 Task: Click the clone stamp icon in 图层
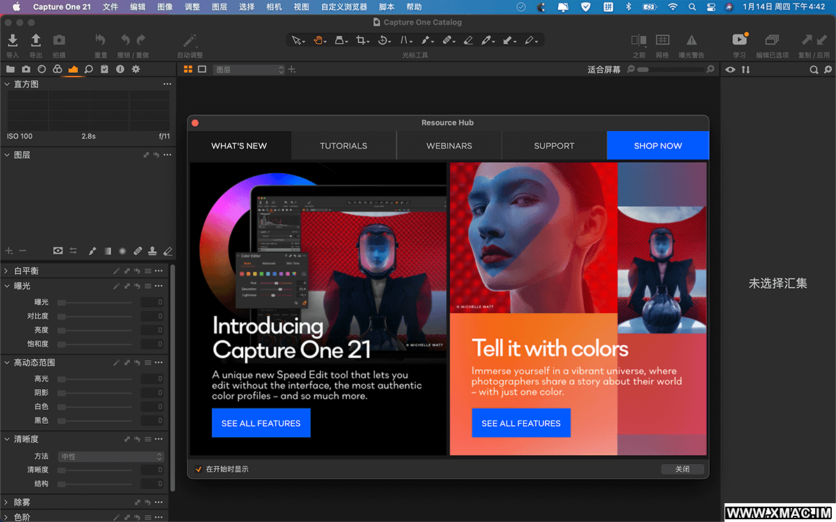[x=152, y=251]
